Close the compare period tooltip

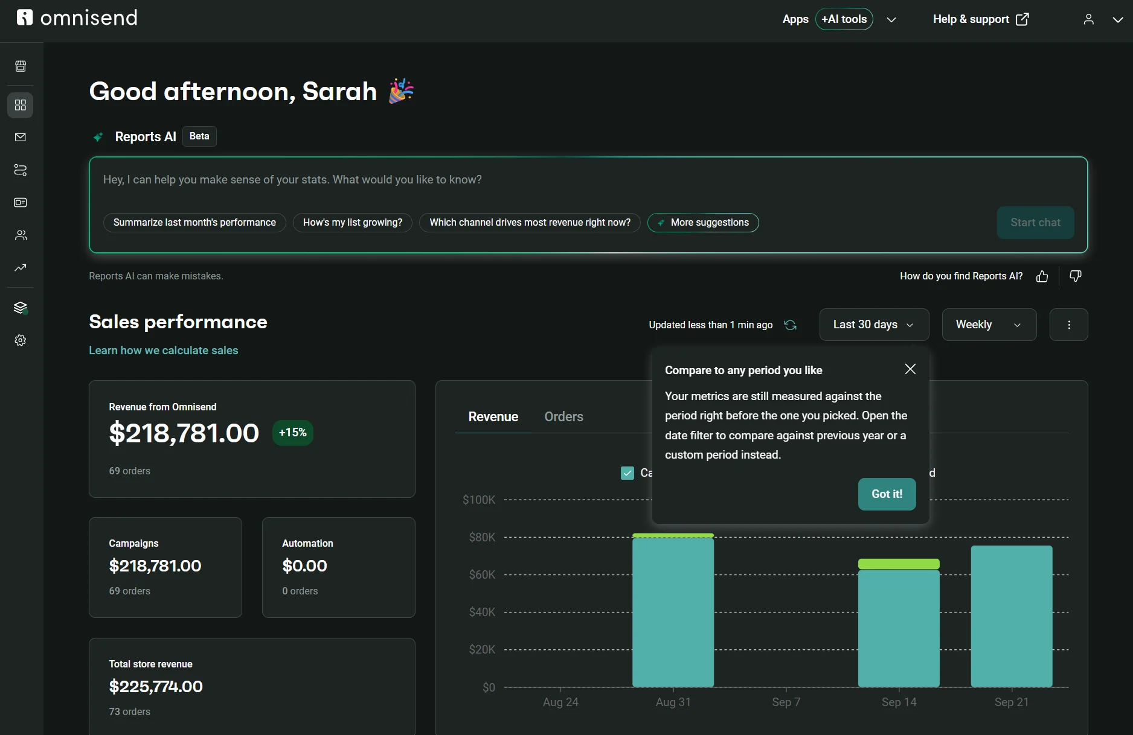[910, 369]
